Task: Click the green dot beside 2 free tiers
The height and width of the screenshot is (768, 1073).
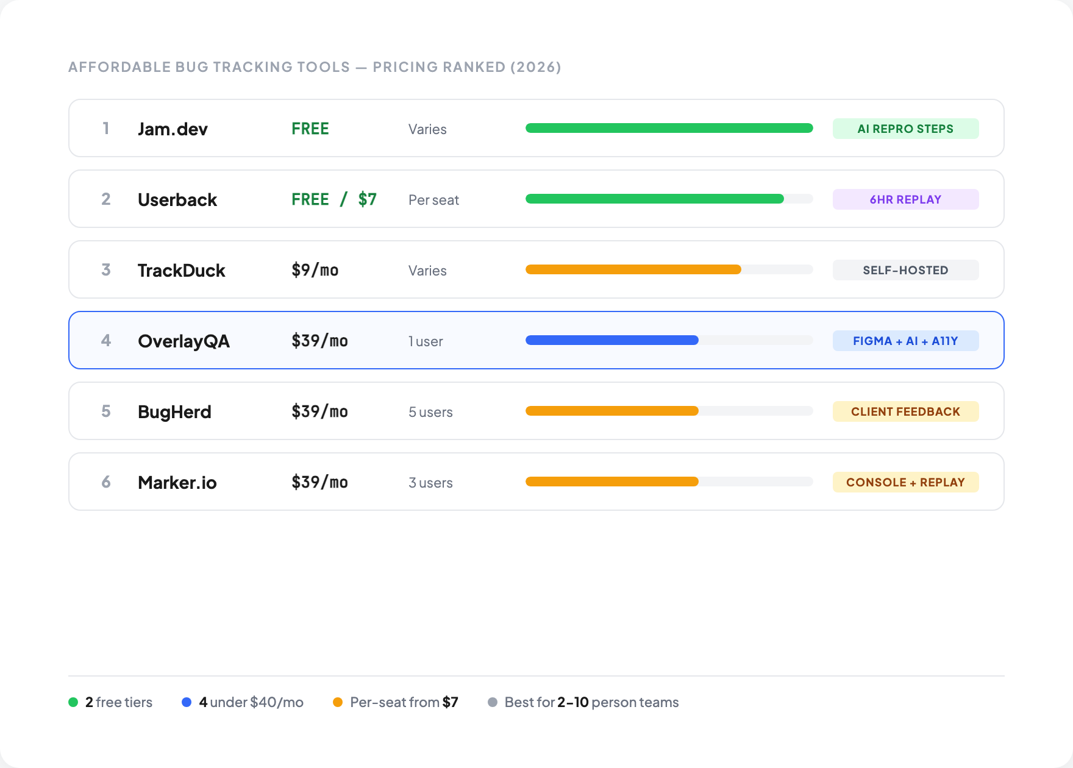Action: [73, 702]
